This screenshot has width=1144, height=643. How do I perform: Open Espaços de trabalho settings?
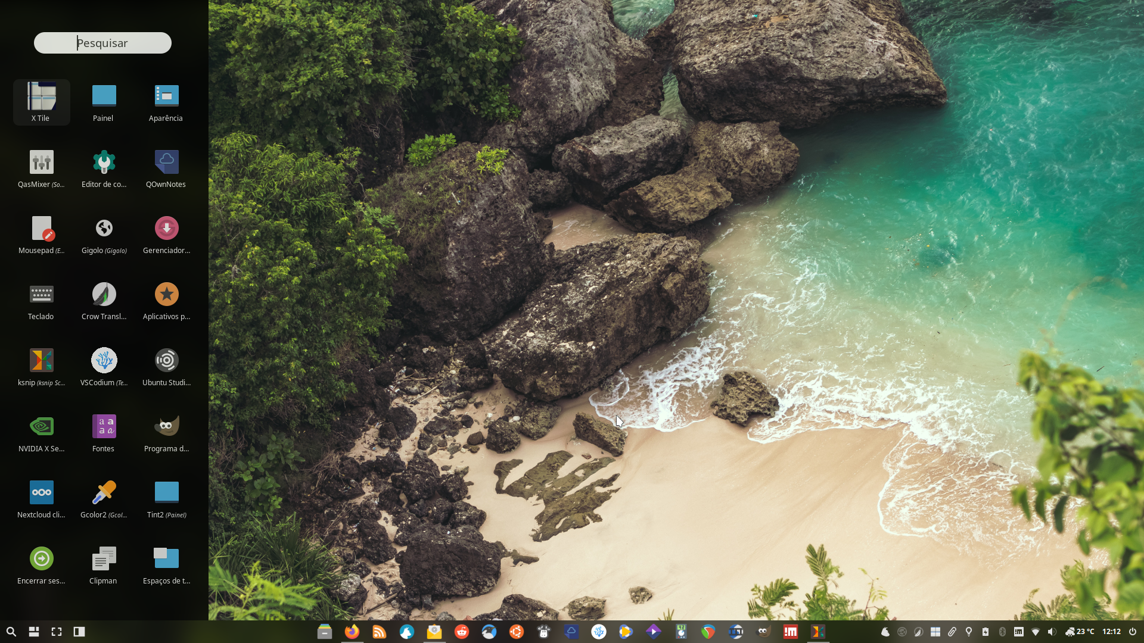coord(166,564)
